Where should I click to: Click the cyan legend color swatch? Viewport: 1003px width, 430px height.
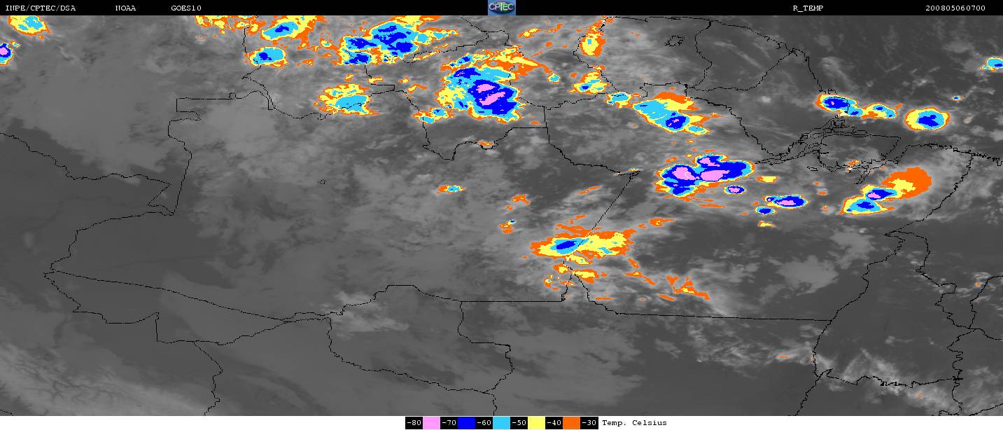[501, 423]
